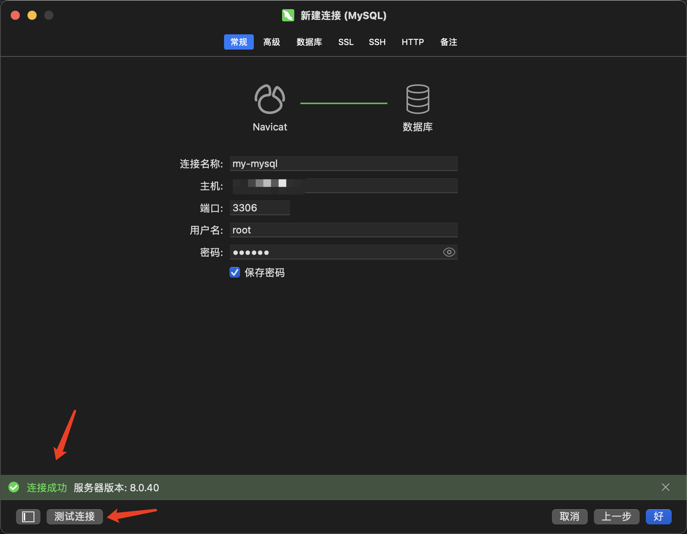This screenshot has height=534, width=687.
Task: Switch to the SSL tab
Action: pyautogui.click(x=346, y=42)
